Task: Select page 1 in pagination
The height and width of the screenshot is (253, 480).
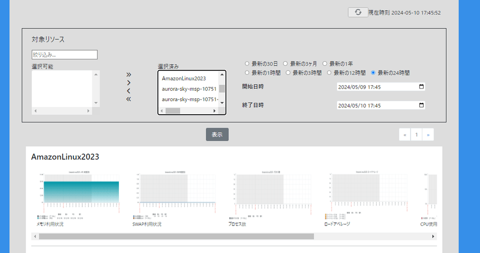Action: pyautogui.click(x=417, y=135)
